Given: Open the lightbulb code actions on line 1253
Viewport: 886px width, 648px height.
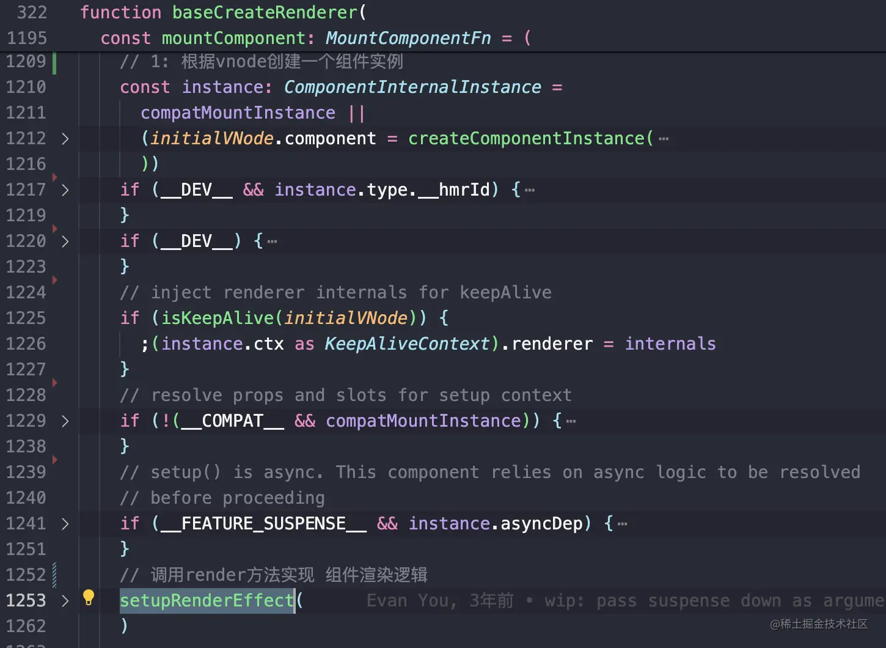Looking at the screenshot, I should pos(89,597).
